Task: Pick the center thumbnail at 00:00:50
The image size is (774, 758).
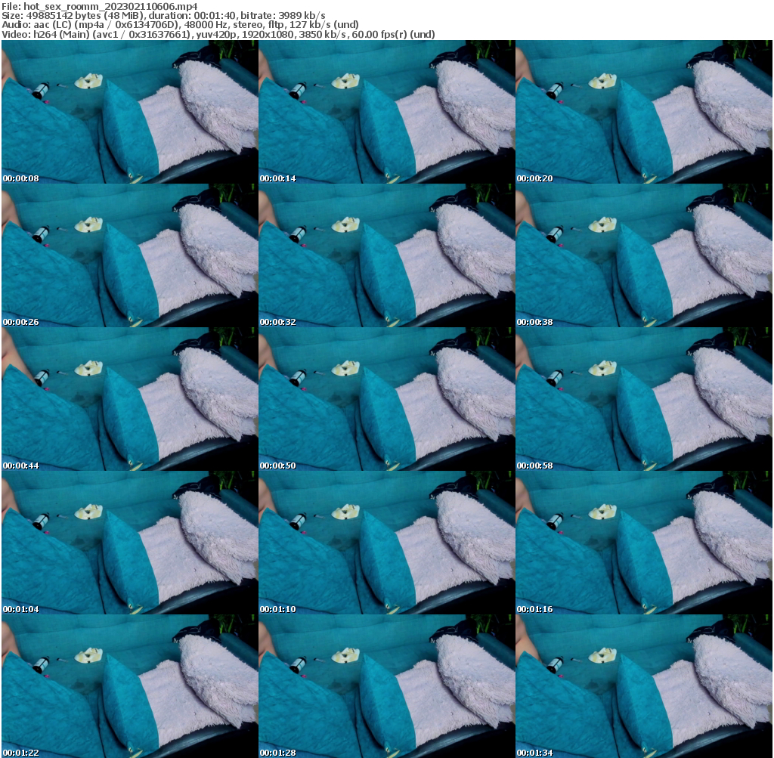Action: click(386, 399)
